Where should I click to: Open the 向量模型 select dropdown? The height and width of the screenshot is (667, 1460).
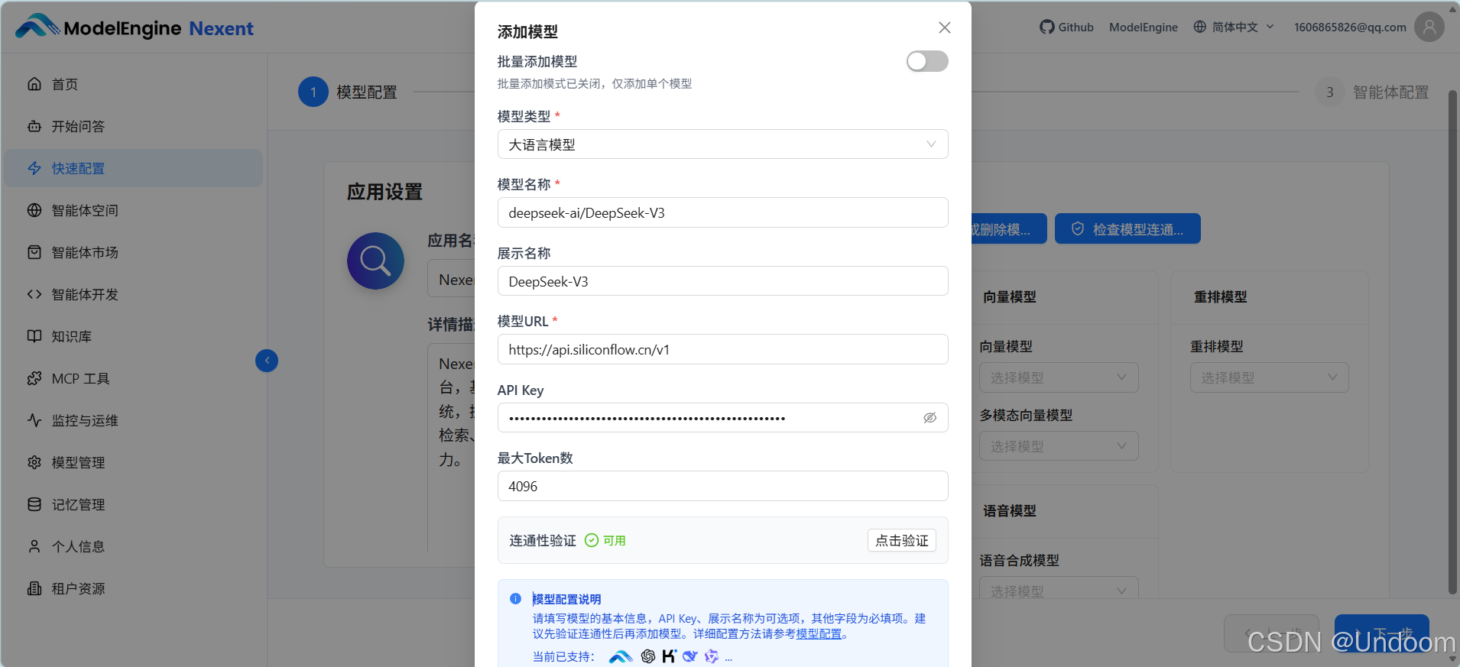[x=1059, y=377]
